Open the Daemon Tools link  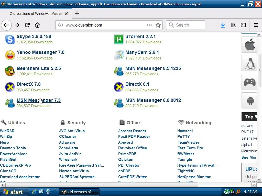tap(13, 148)
